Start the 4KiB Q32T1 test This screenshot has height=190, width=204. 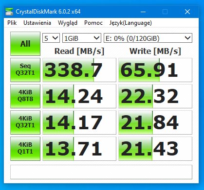(x=25, y=122)
